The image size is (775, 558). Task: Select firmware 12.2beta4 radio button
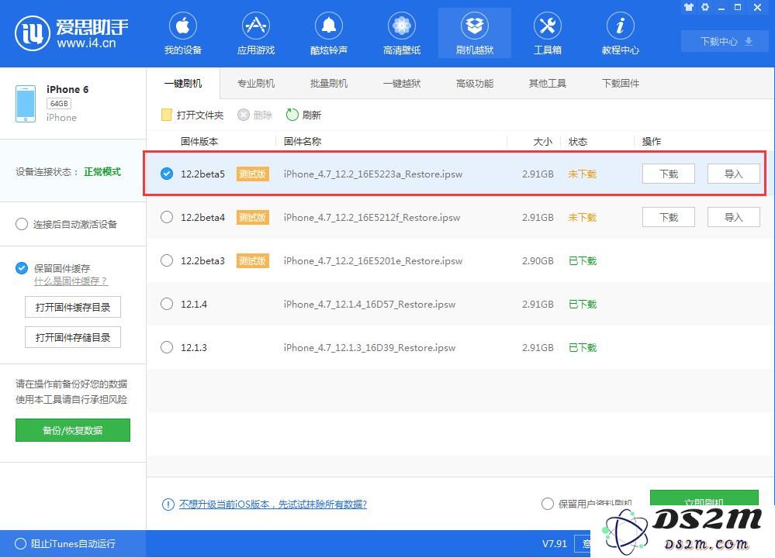(167, 217)
